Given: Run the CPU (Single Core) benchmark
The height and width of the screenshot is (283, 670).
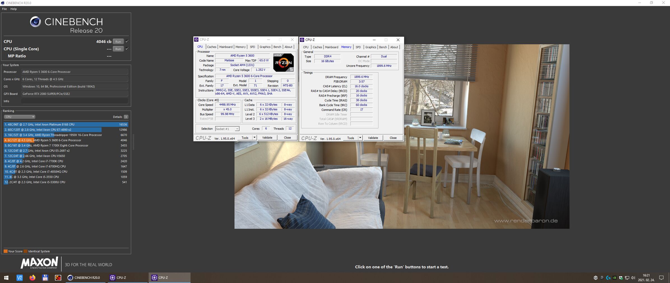Looking at the screenshot, I should tap(118, 49).
